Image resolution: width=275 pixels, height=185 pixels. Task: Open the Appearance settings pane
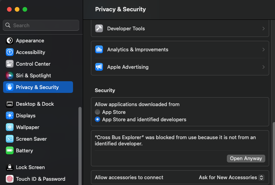(x=30, y=41)
